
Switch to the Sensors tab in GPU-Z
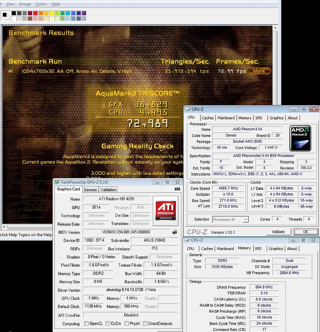(90, 190)
